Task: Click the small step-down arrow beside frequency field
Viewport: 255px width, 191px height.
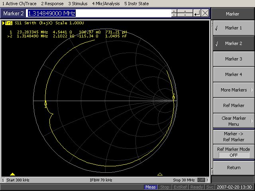Action: (174, 15)
